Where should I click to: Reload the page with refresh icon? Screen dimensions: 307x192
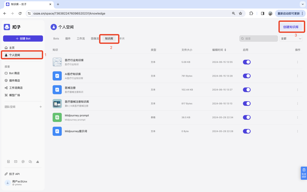point(20,14)
